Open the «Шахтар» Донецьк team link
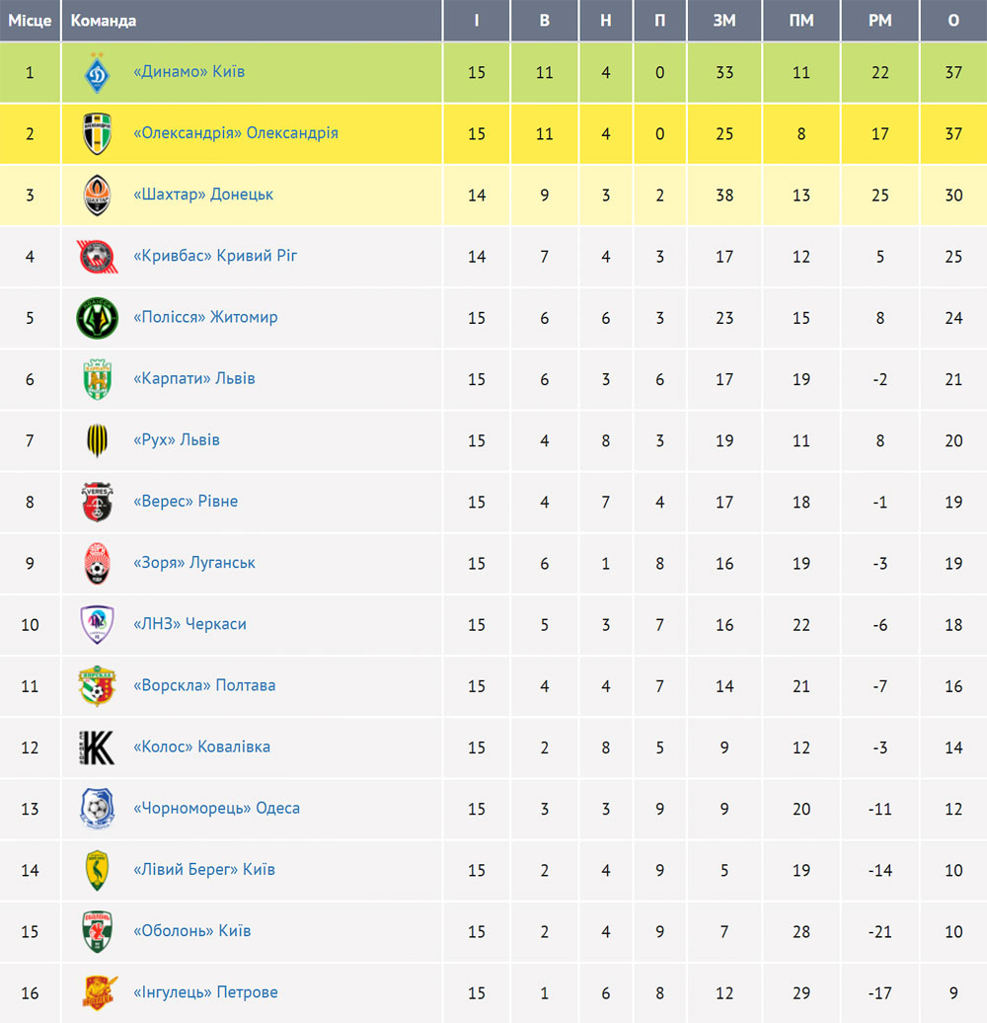987x1023 pixels. pyautogui.click(x=203, y=195)
